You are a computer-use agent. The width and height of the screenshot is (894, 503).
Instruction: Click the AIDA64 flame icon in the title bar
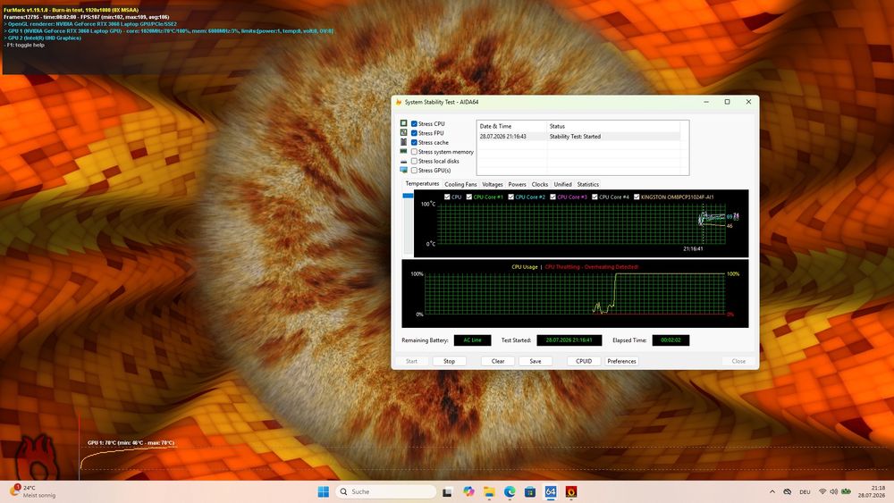[399, 102]
